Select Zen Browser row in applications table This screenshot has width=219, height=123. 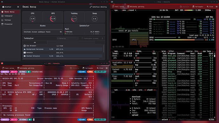click(63, 46)
